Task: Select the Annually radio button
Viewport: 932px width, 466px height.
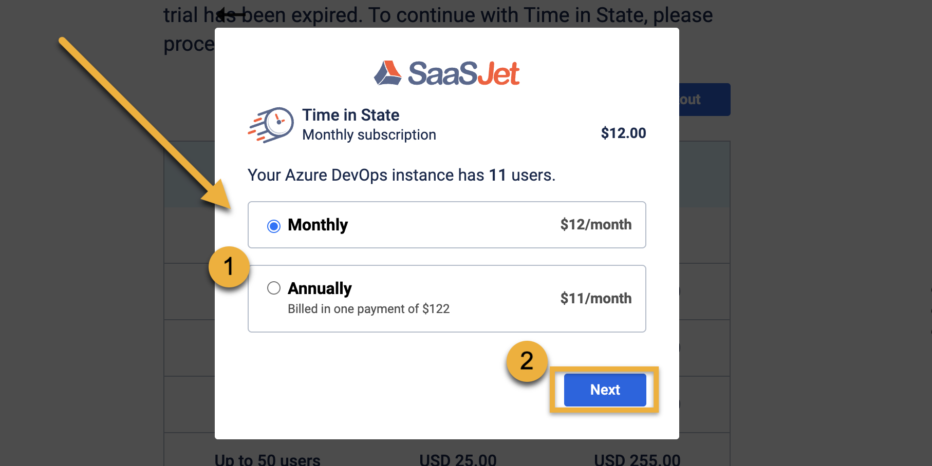Action: [274, 288]
